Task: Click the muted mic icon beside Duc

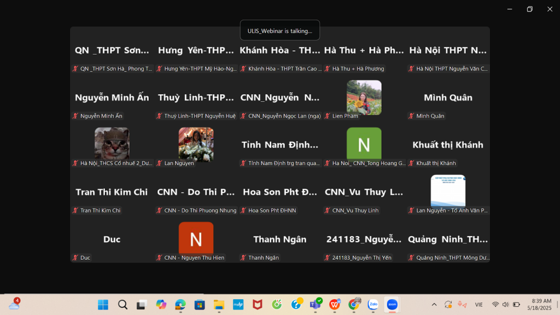Action: [x=75, y=258]
